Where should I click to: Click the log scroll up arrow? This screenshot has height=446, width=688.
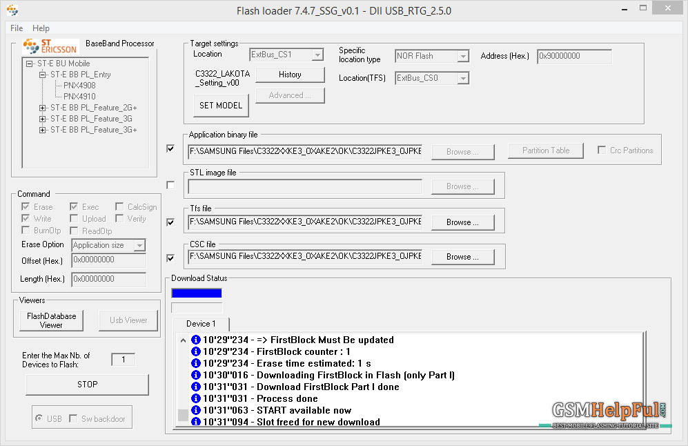pyautogui.click(x=183, y=340)
